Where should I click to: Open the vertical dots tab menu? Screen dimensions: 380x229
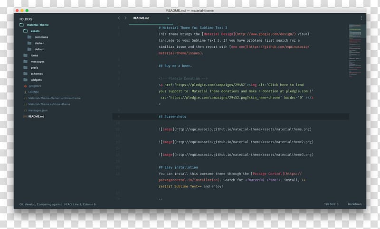coord(361,18)
